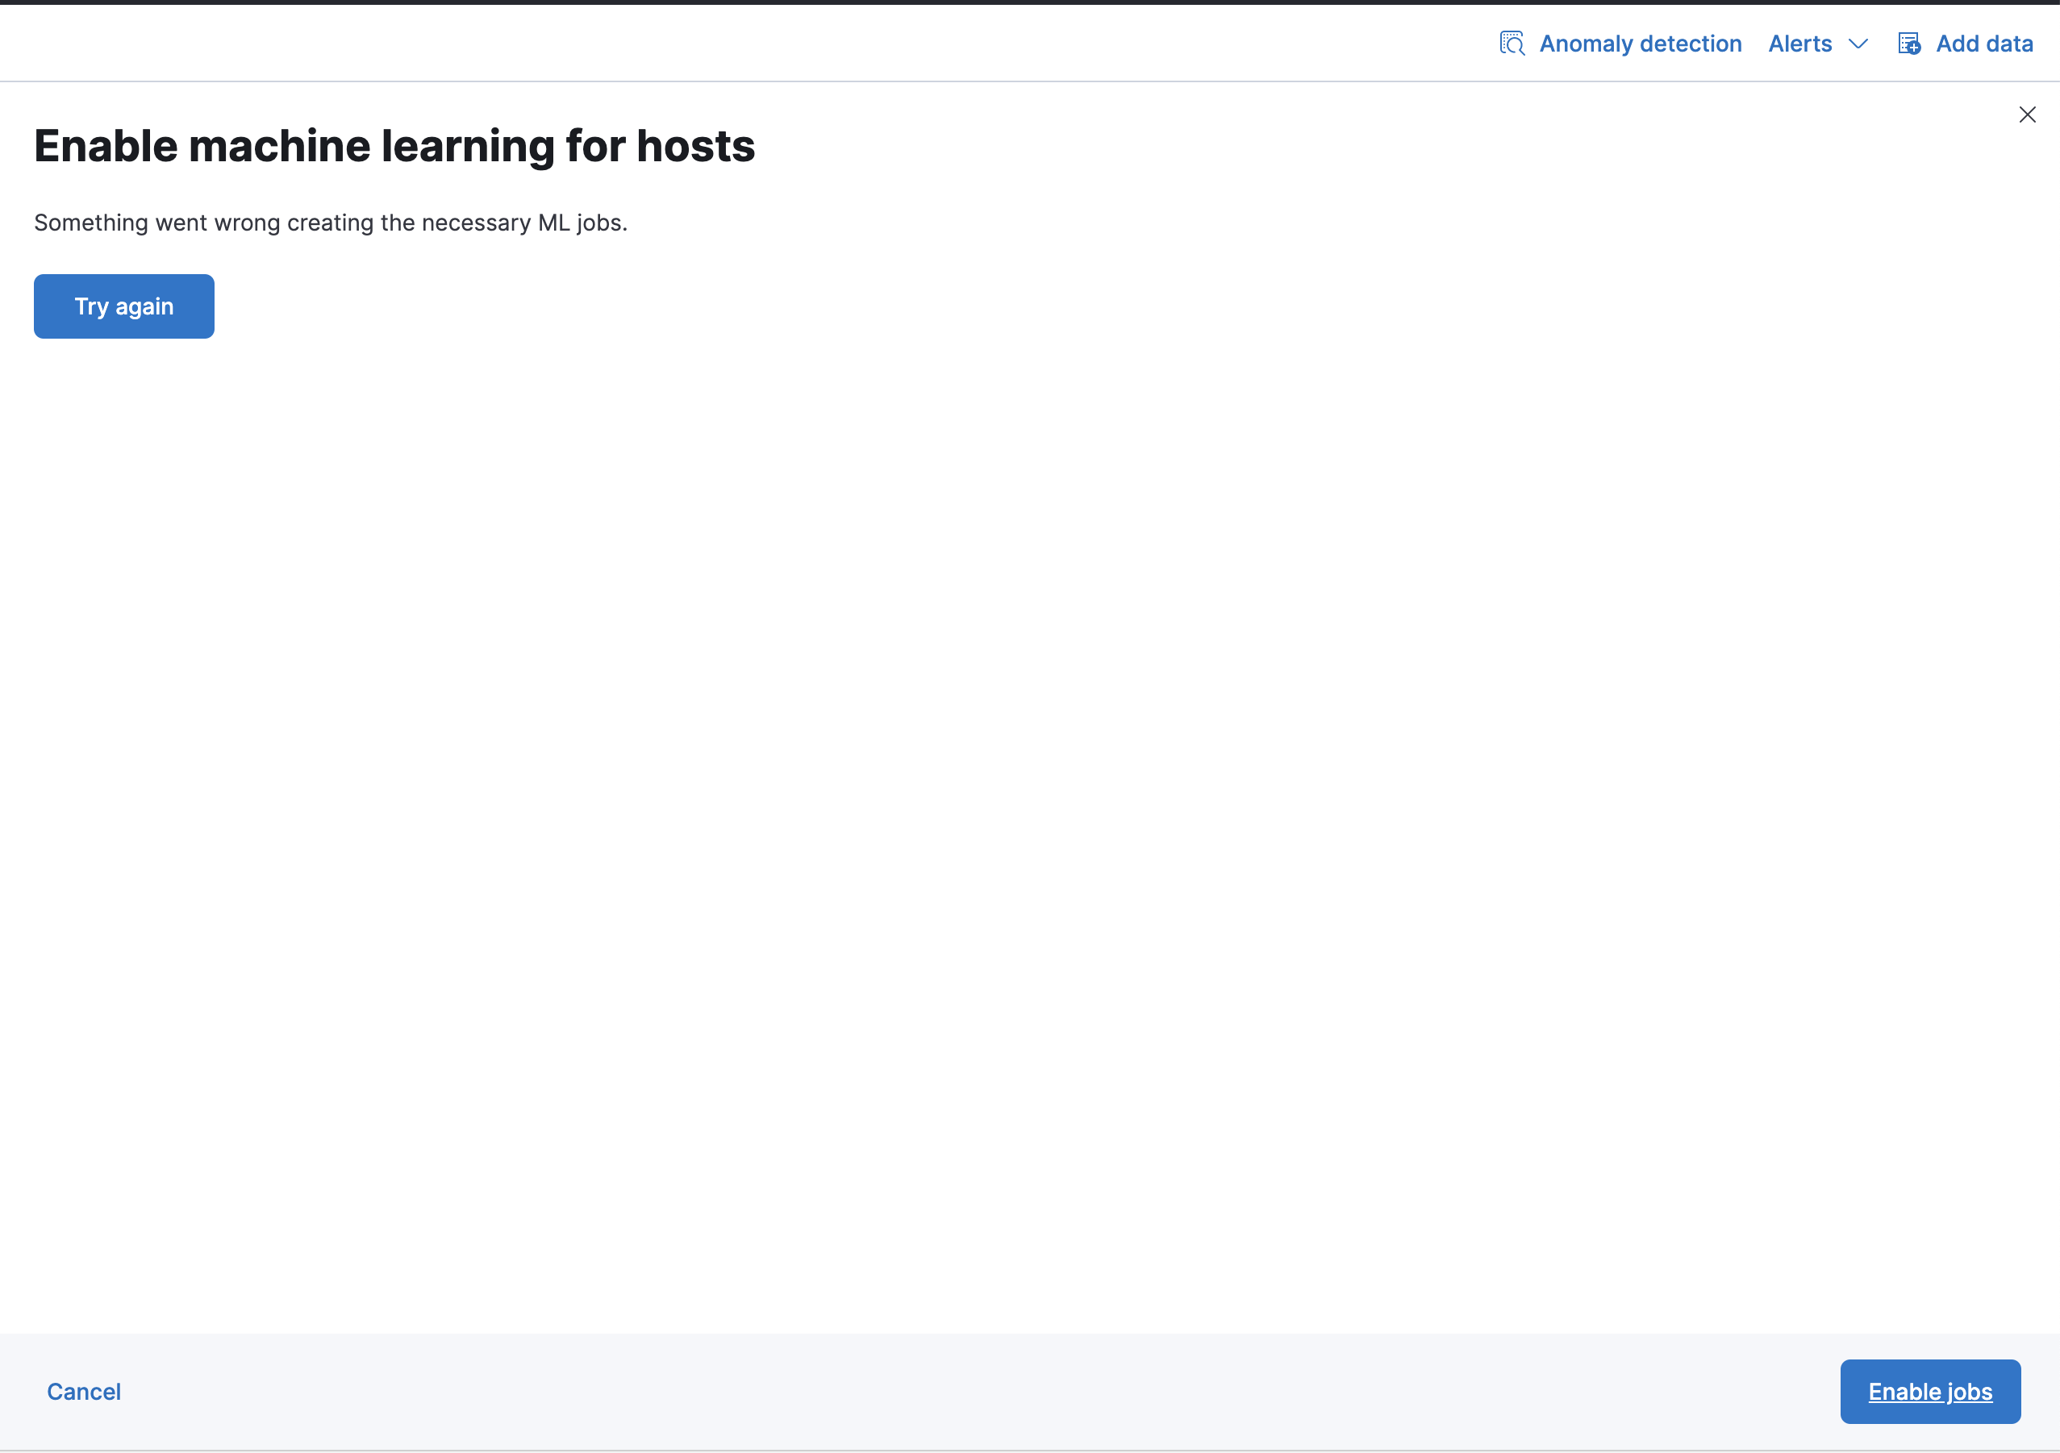Image resolution: width=2060 pixels, height=1453 pixels.
Task: Click the gray footer bar between buttons
Action: tap(987, 1391)
